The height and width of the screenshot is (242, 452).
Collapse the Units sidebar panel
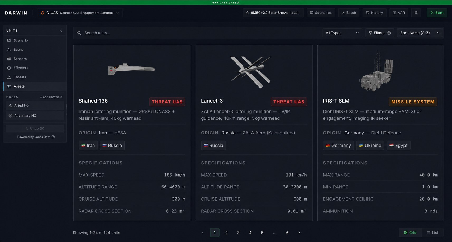pyautogui.click(x=61, y=31)
